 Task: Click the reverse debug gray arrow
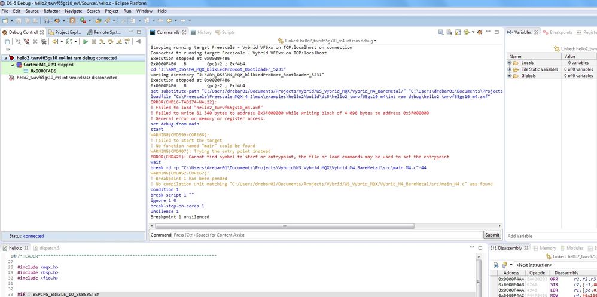[138, 41]
